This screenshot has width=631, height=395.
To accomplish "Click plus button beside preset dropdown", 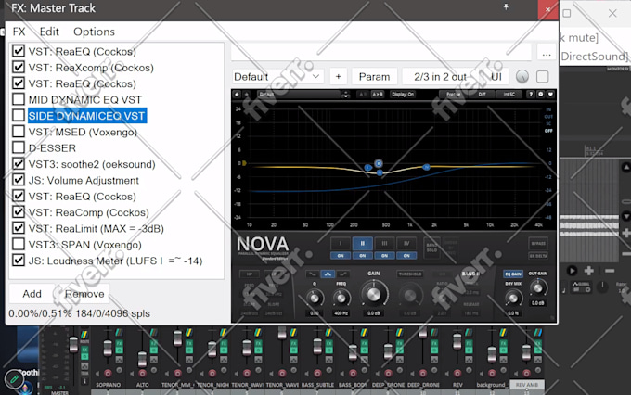I will [x=339, y=76].
